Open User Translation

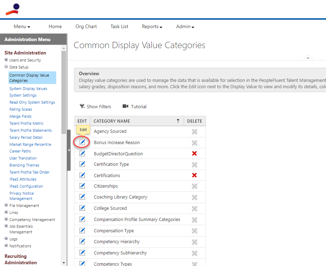point(23,158)
